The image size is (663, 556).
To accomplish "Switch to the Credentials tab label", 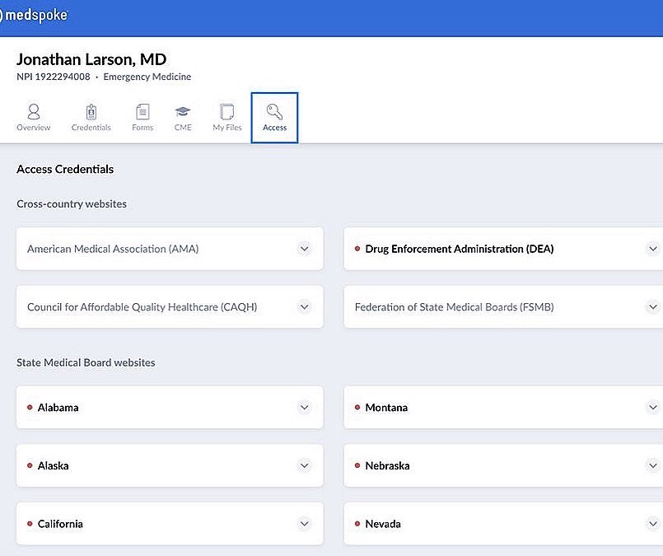I will click(x=91, y=128).
